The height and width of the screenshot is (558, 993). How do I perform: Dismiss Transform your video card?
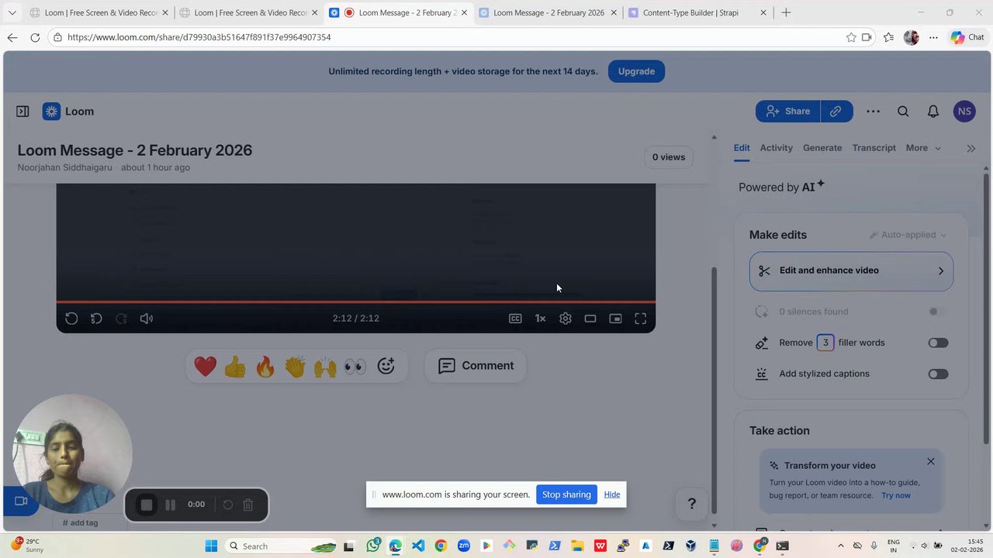931,461
